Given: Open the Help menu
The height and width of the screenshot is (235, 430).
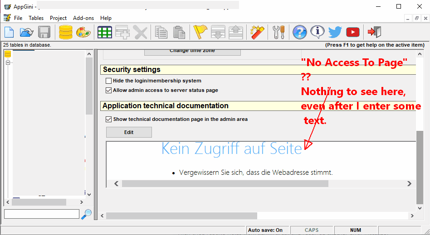Looking at the screenshot, I should coord(106,18).
